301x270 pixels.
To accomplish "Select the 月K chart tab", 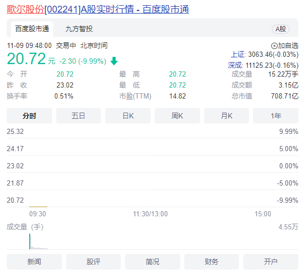I will click(x=227, y=116).
